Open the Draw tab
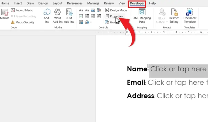 [x=30, y=3]
